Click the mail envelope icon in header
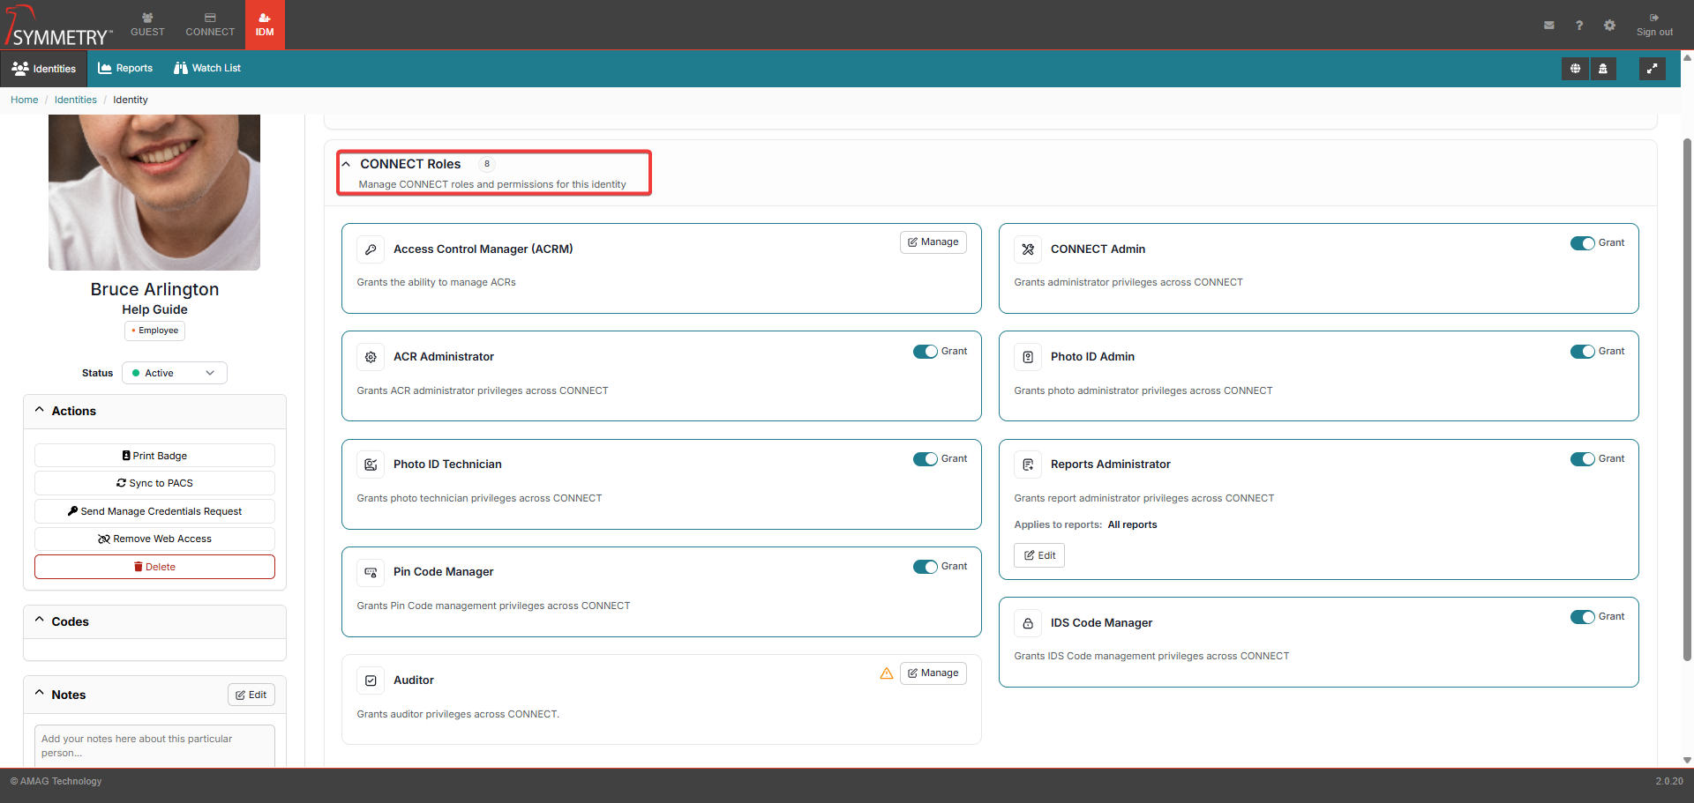 1548,26
